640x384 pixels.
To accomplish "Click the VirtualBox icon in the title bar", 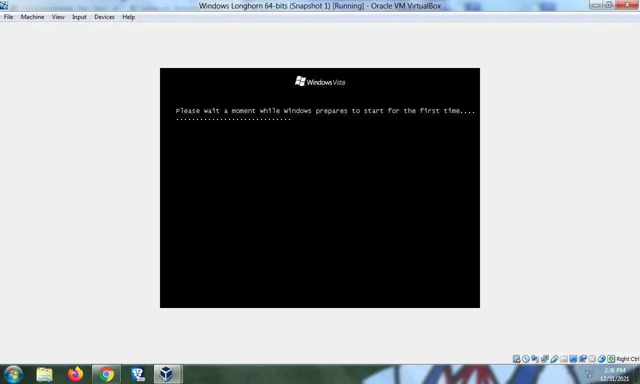I will tap(4, 5).
